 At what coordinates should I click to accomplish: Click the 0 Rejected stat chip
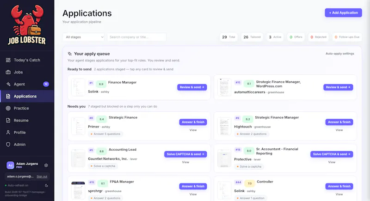click(318, 37)
